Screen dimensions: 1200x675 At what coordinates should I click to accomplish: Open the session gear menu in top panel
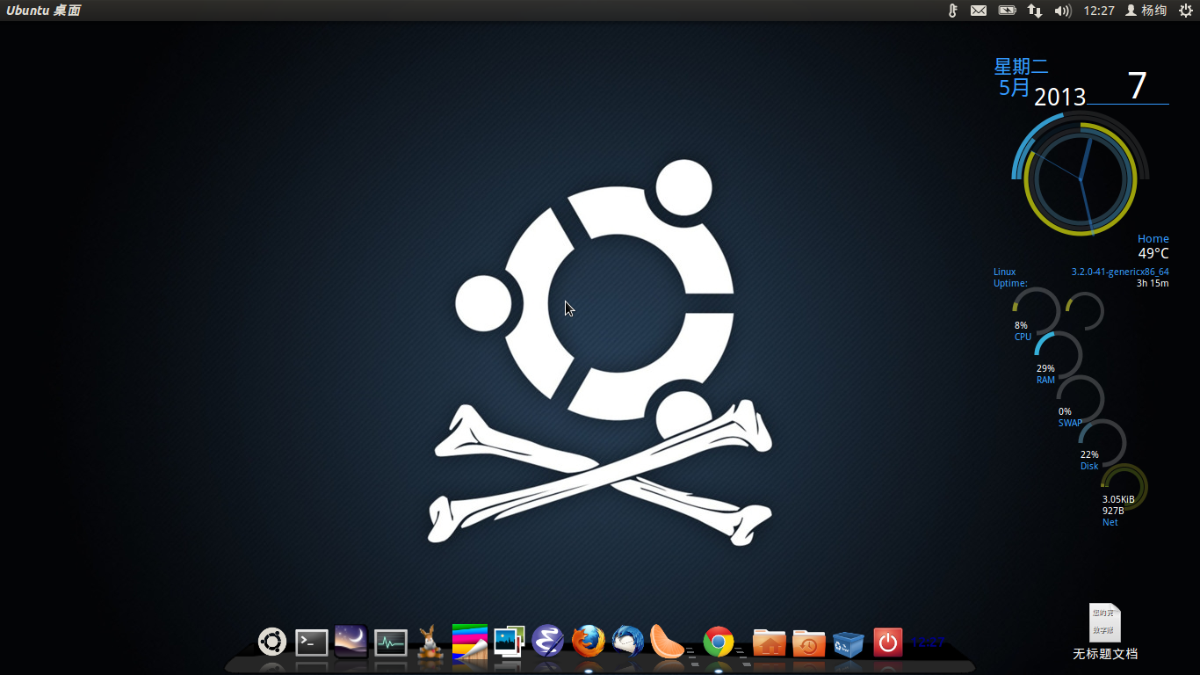(1186, 11)
